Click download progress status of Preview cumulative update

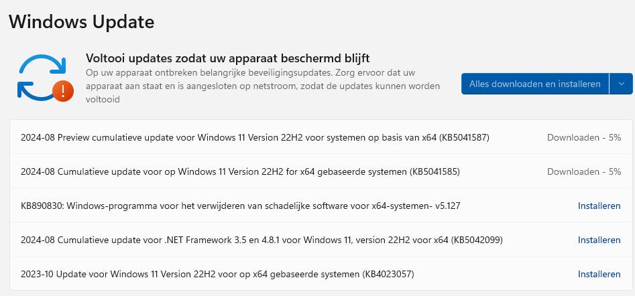click(x=583, y=137)
